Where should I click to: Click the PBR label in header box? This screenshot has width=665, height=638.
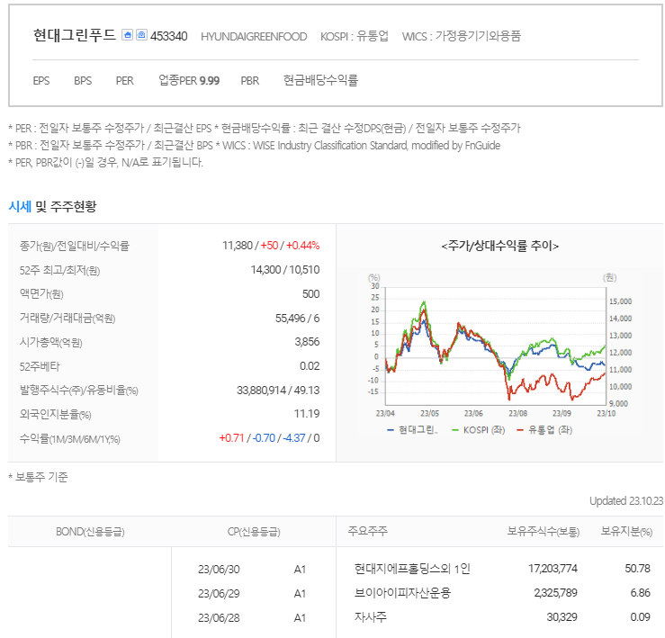(x=250, y=81)
